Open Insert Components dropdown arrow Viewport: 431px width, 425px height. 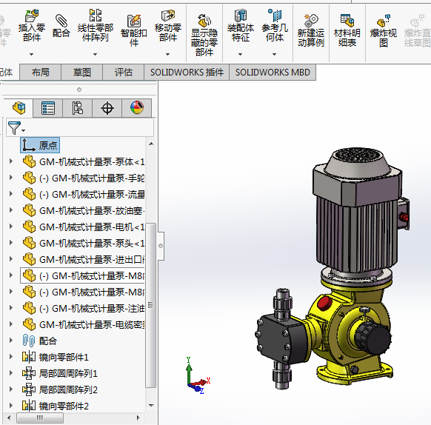click(x=32, y=55)
